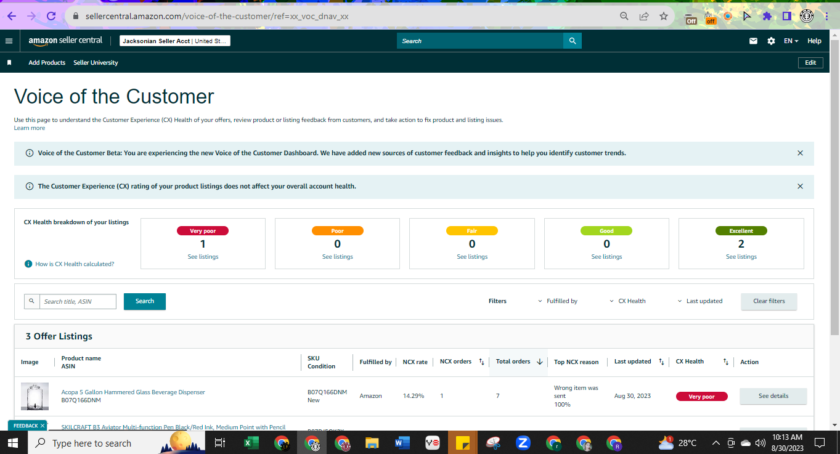
Task: Open the Seller University menu item
Action: 96,63
